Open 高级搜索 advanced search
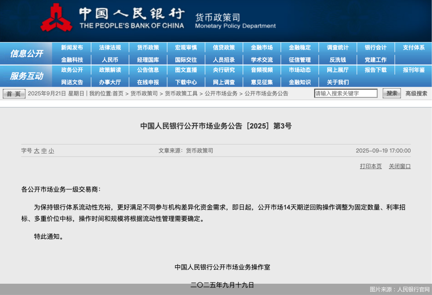This screenshot has height=295, width=432. 416,93
